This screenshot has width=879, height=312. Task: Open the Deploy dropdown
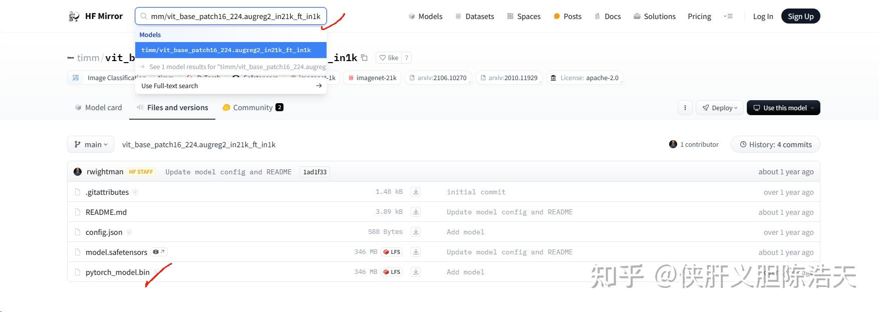coord(720,108)
